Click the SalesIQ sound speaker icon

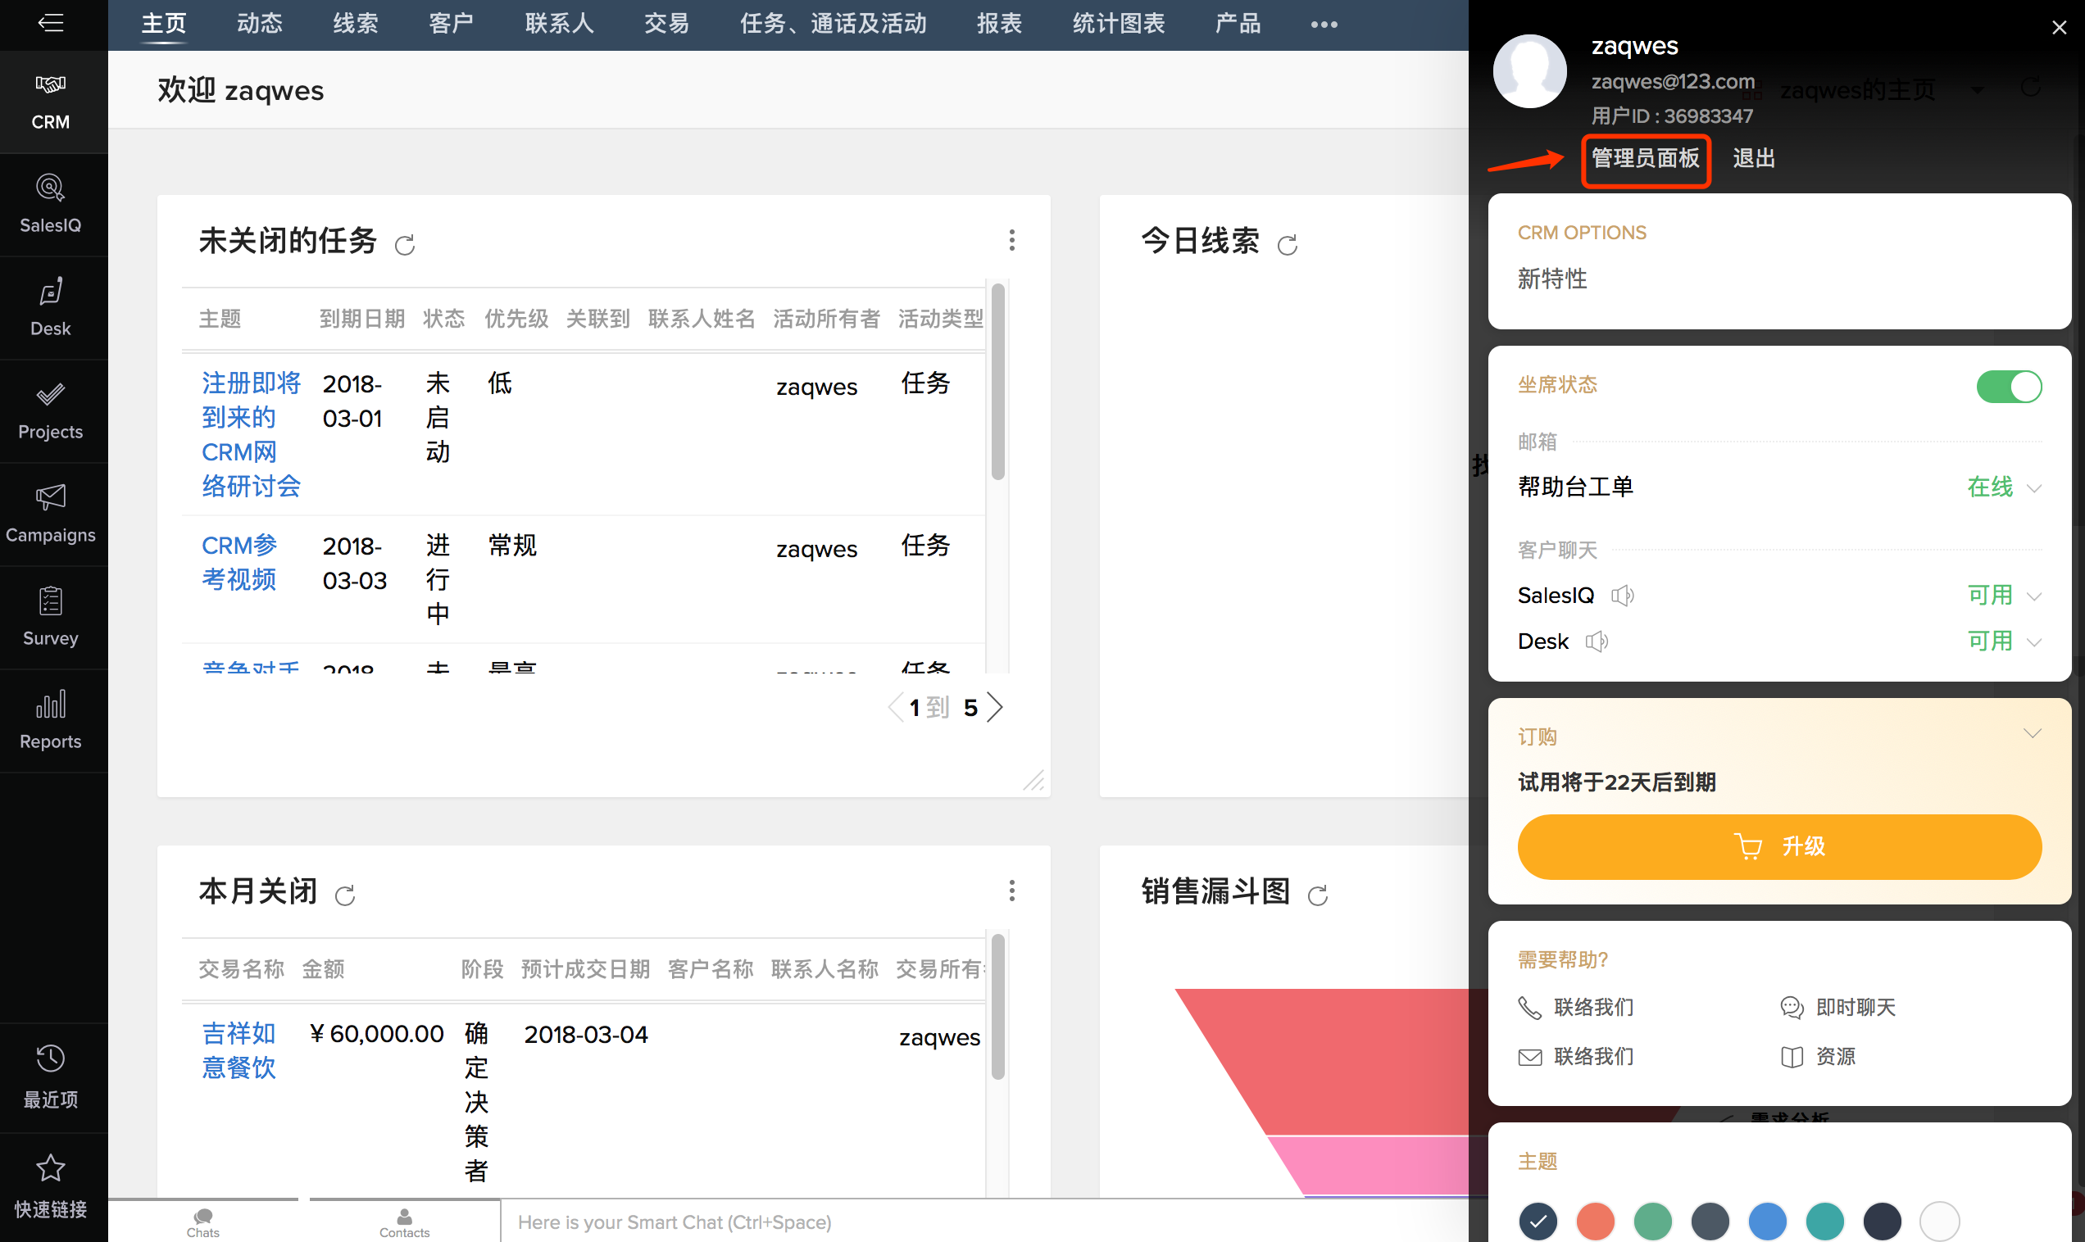tap(1622, 595)
